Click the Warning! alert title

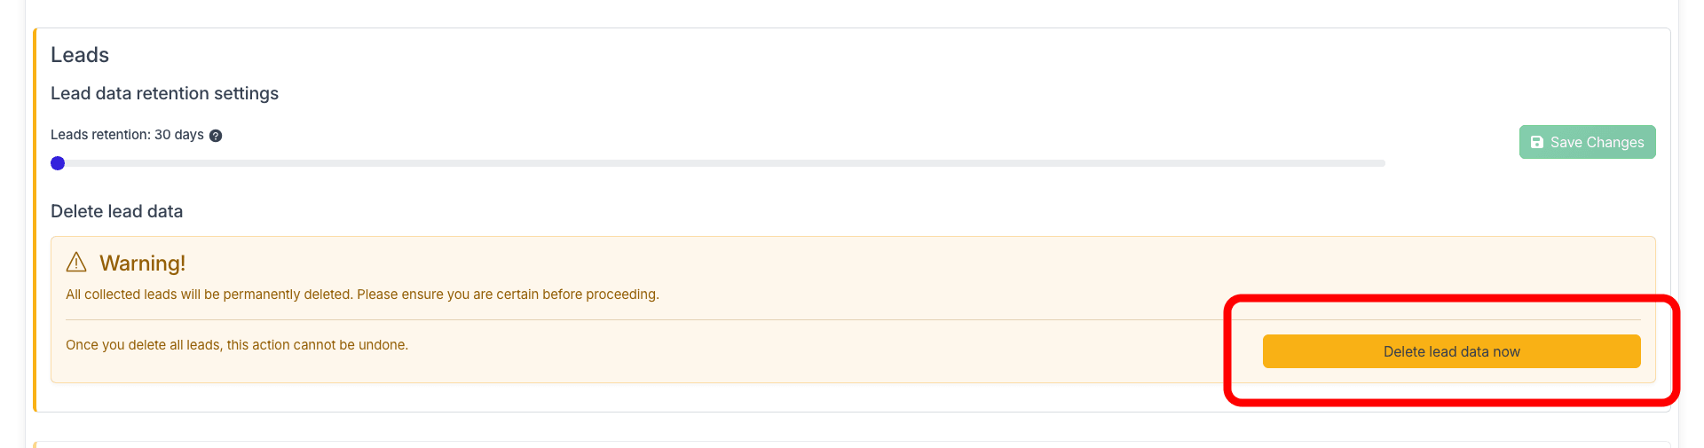tap(142, 263)
